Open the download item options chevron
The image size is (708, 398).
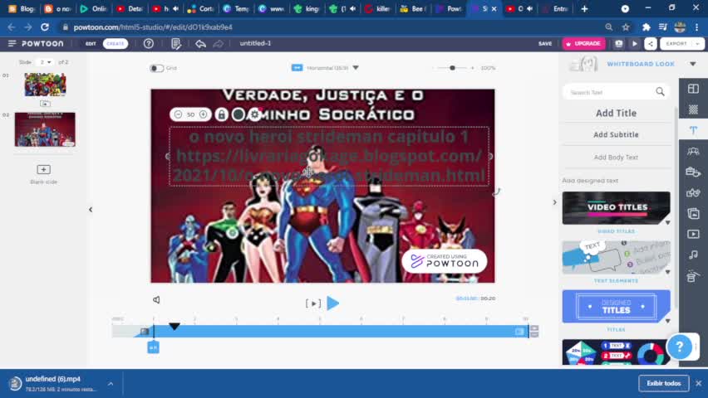click(x=111, y=384)
